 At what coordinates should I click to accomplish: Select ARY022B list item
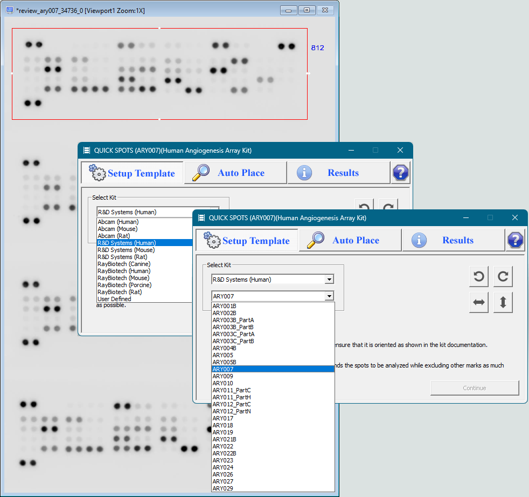pyautogui.click(x=273, y=453)
